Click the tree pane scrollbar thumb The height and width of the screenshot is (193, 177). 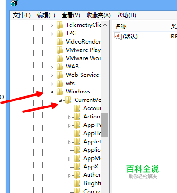[x=105, y=125]
